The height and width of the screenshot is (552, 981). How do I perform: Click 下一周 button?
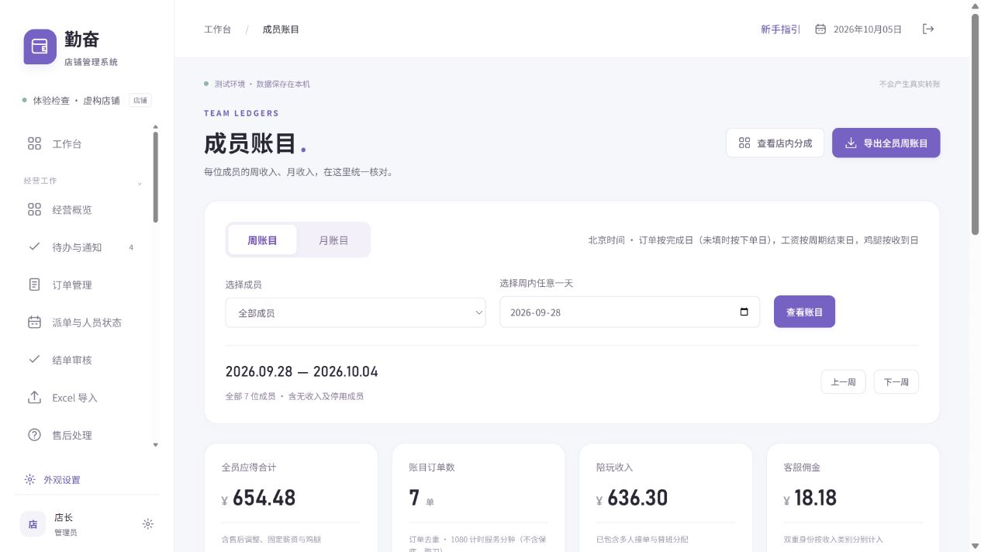tap(896, 381)
